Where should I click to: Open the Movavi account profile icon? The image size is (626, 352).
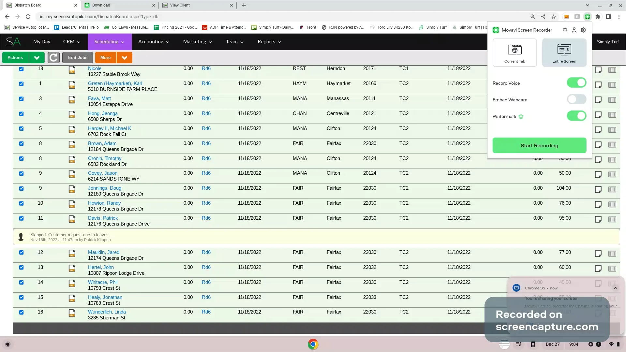pyautogui.click(x=574, y=30)
